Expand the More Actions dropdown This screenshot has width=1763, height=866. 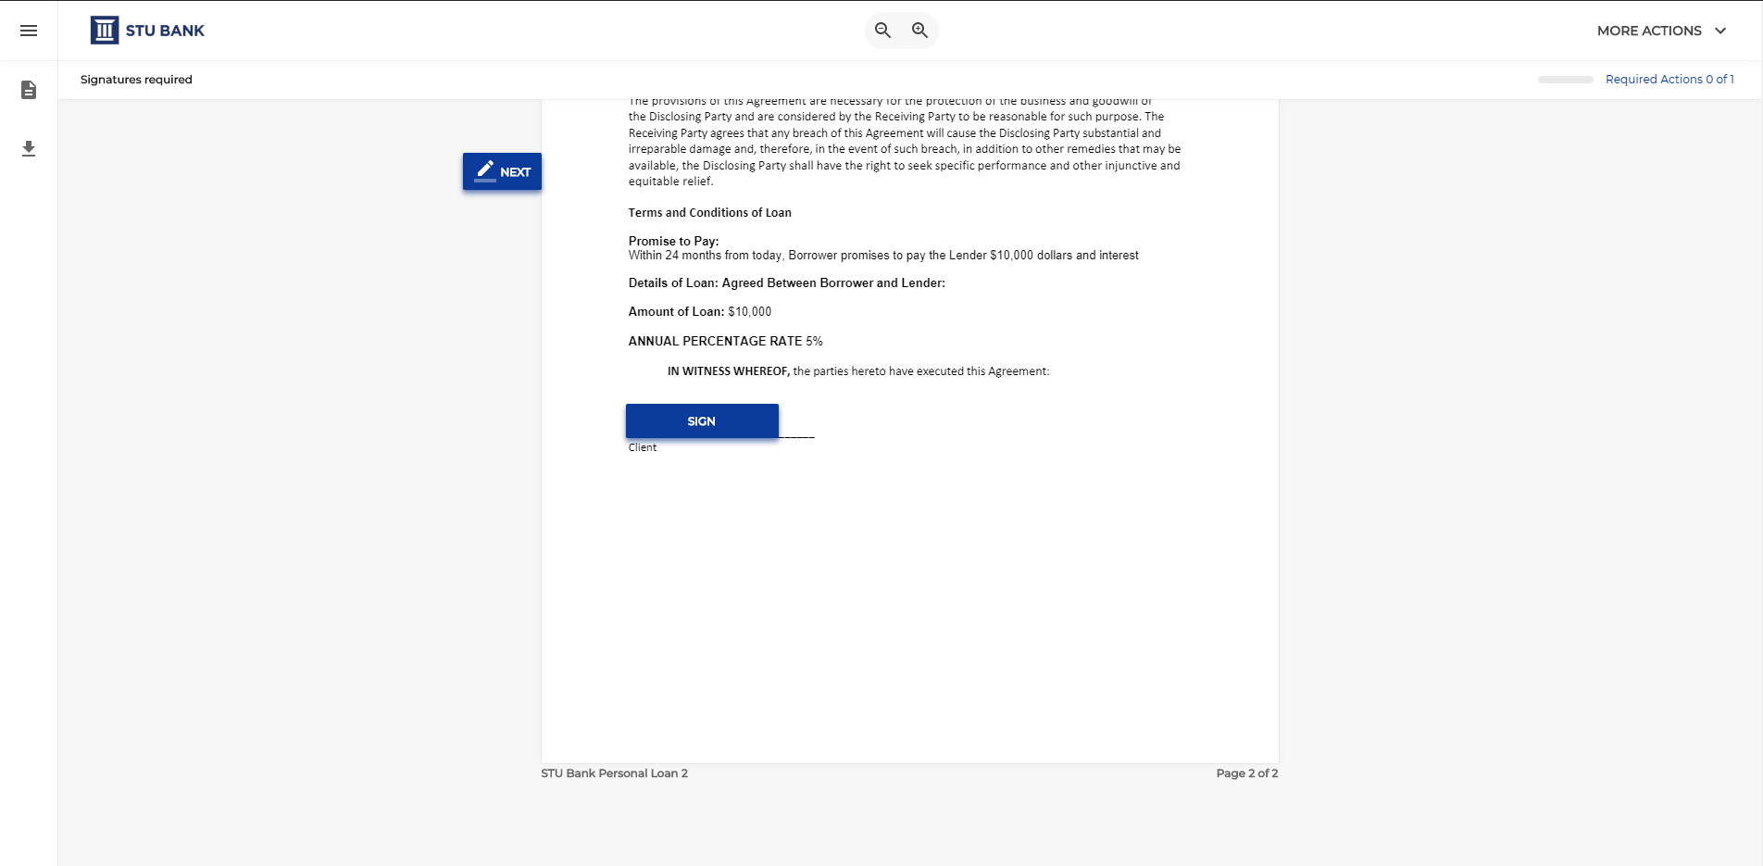(1661, 31)
